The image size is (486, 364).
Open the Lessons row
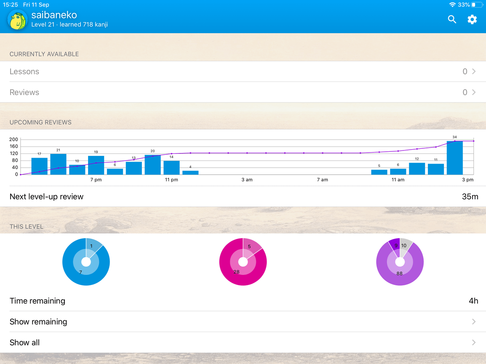243,71
